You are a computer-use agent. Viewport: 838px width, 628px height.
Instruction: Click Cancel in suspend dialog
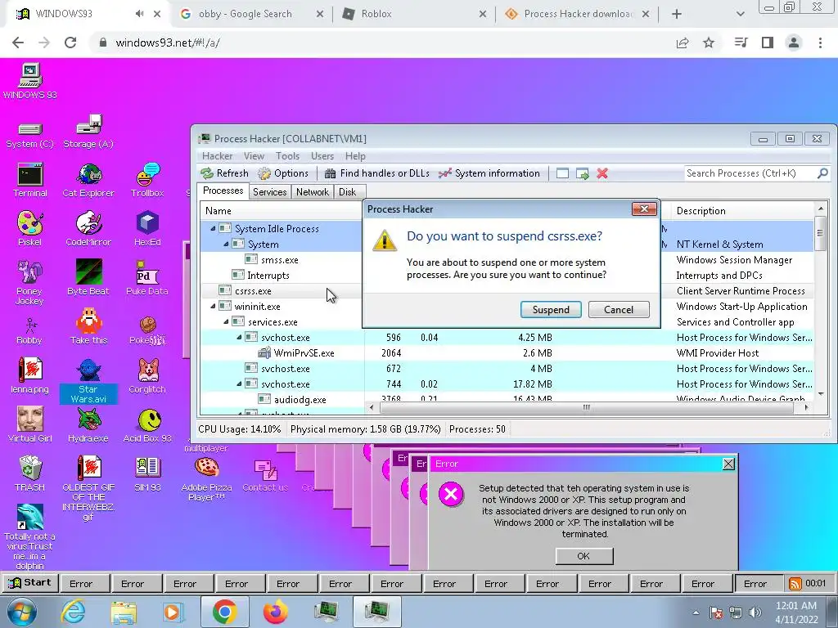point(619,310)
